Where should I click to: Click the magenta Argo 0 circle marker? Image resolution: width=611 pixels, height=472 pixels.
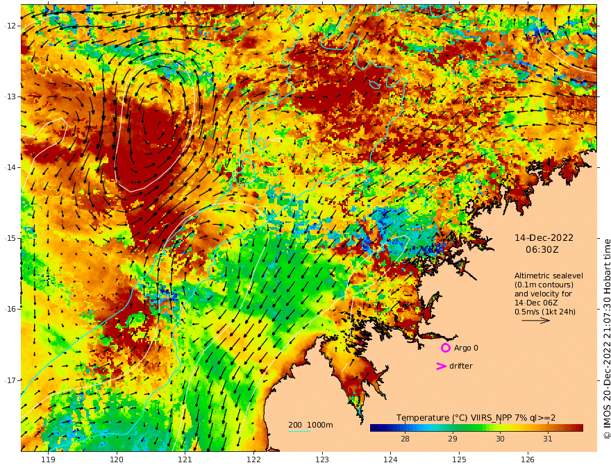tap(445, 348)
